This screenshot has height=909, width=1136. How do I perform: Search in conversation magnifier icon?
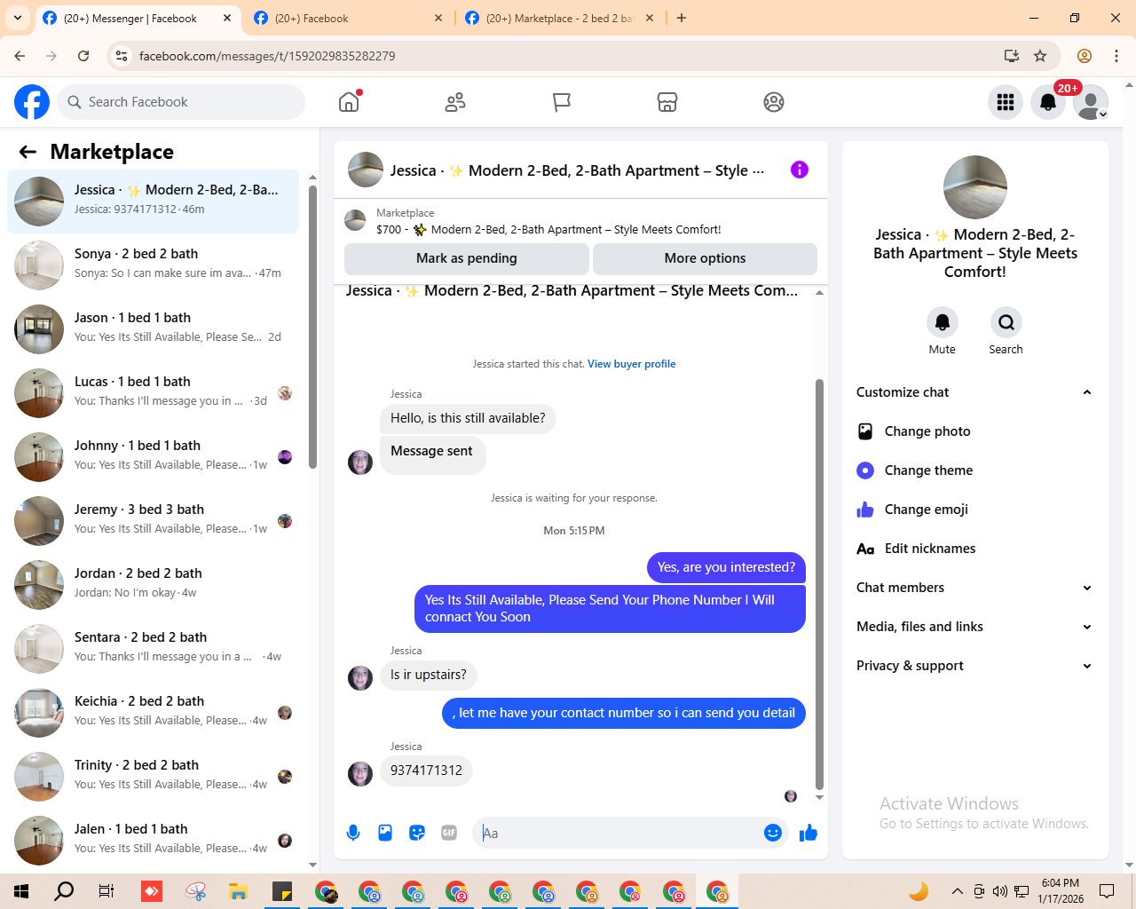pos(1006,322)
